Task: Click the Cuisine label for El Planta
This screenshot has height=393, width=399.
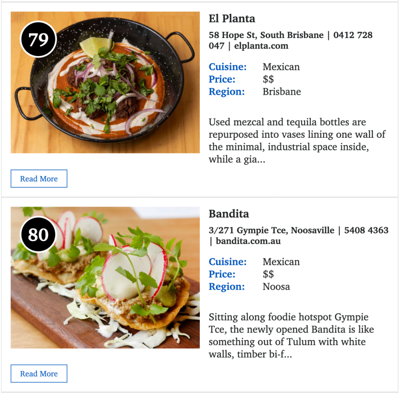Action: click(228, 66)
